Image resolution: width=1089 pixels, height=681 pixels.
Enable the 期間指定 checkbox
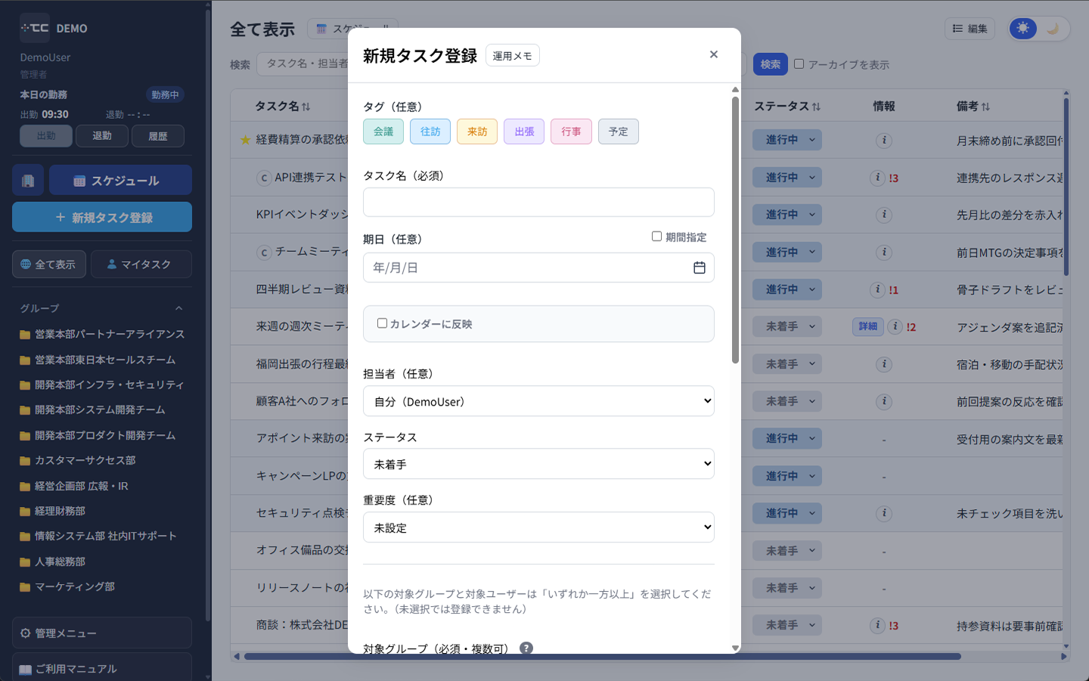pyautogui.click(x=656, y=236)
